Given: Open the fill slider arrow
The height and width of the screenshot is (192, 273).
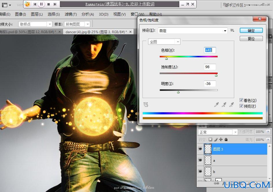Looking at the screenshot, I should click(268, 140).
